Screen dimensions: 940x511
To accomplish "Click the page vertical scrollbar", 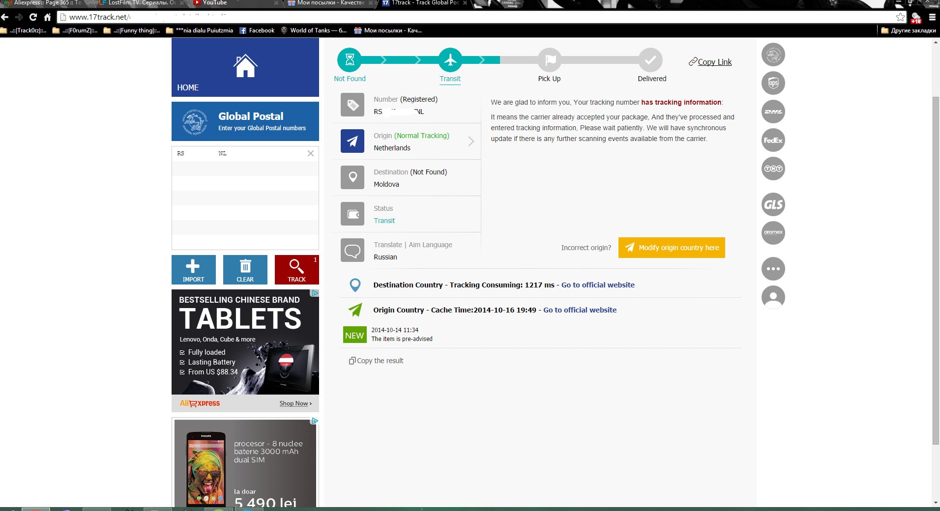I will 935,270.
